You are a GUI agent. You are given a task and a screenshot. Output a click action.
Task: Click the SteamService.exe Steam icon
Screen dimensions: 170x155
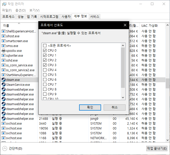coord(4,85)
